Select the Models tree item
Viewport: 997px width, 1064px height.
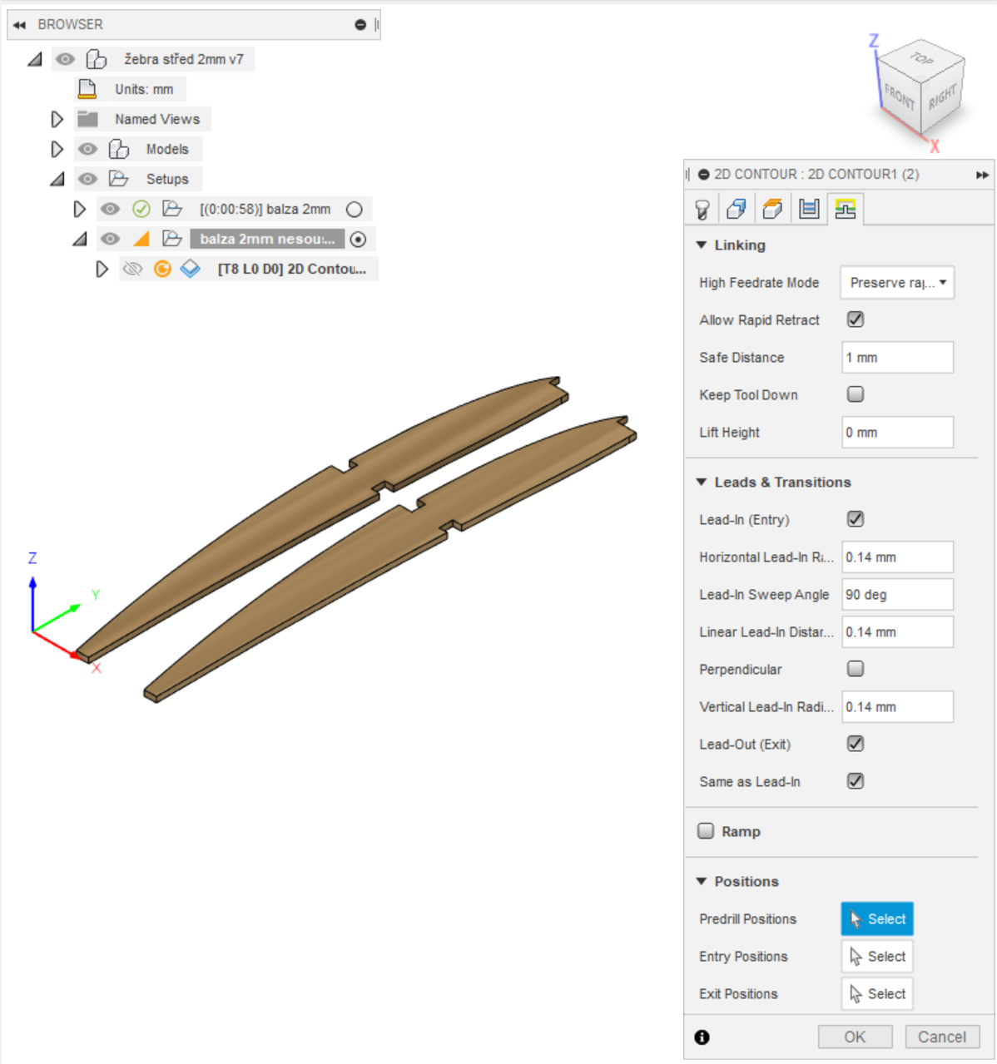click(x=167, y=150)
